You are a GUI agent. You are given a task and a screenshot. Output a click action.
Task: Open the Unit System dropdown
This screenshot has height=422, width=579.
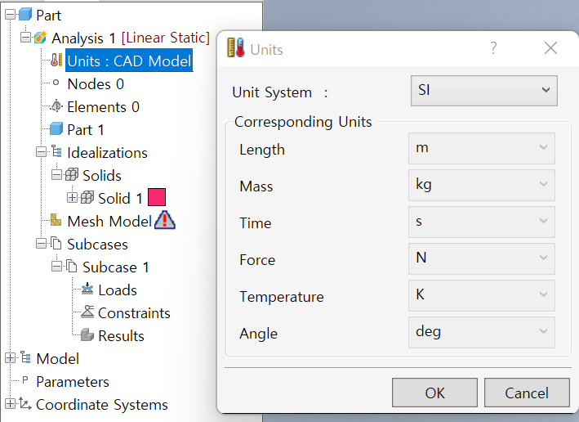tap(483, 90)
